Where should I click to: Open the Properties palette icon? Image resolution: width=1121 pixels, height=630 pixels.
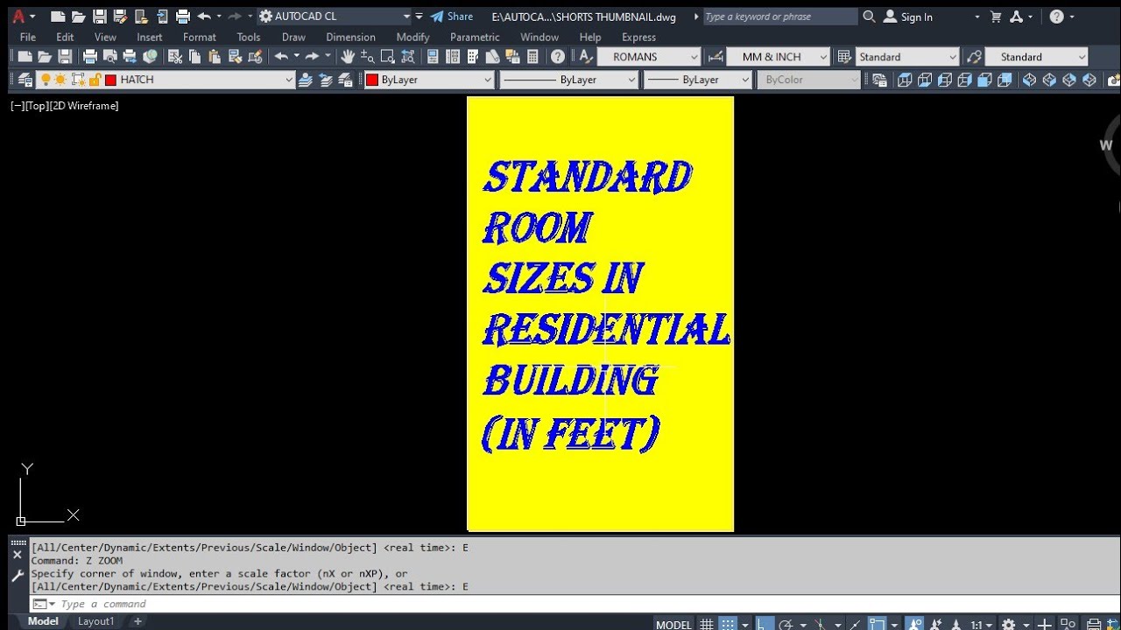pyautogui.click(x=433, y=57)
